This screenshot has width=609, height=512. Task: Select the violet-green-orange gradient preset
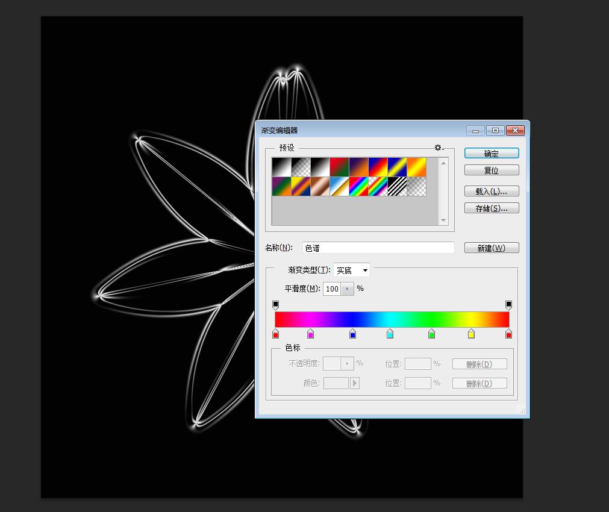(281, 187)
